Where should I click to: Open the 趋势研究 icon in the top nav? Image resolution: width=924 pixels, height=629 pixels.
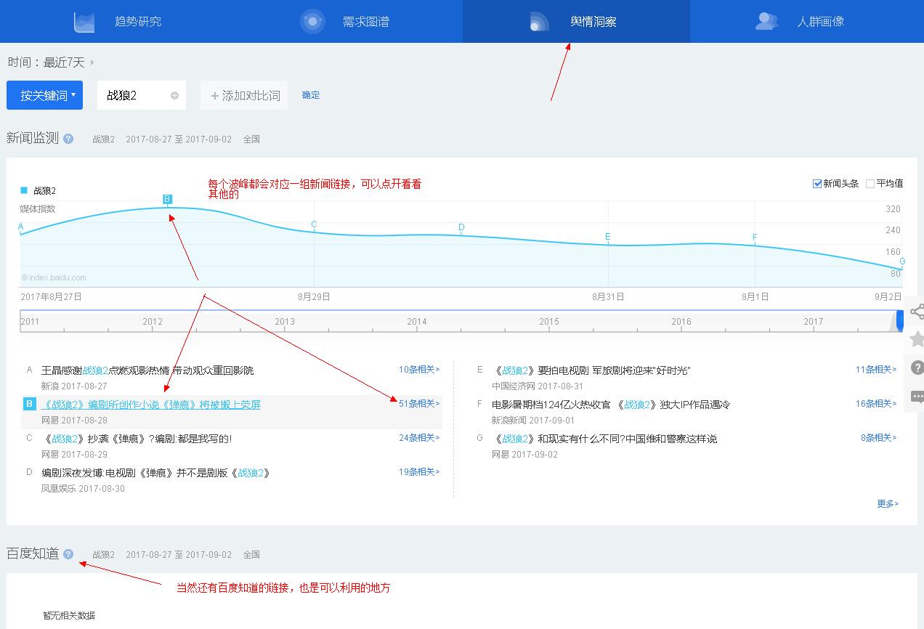84,21
